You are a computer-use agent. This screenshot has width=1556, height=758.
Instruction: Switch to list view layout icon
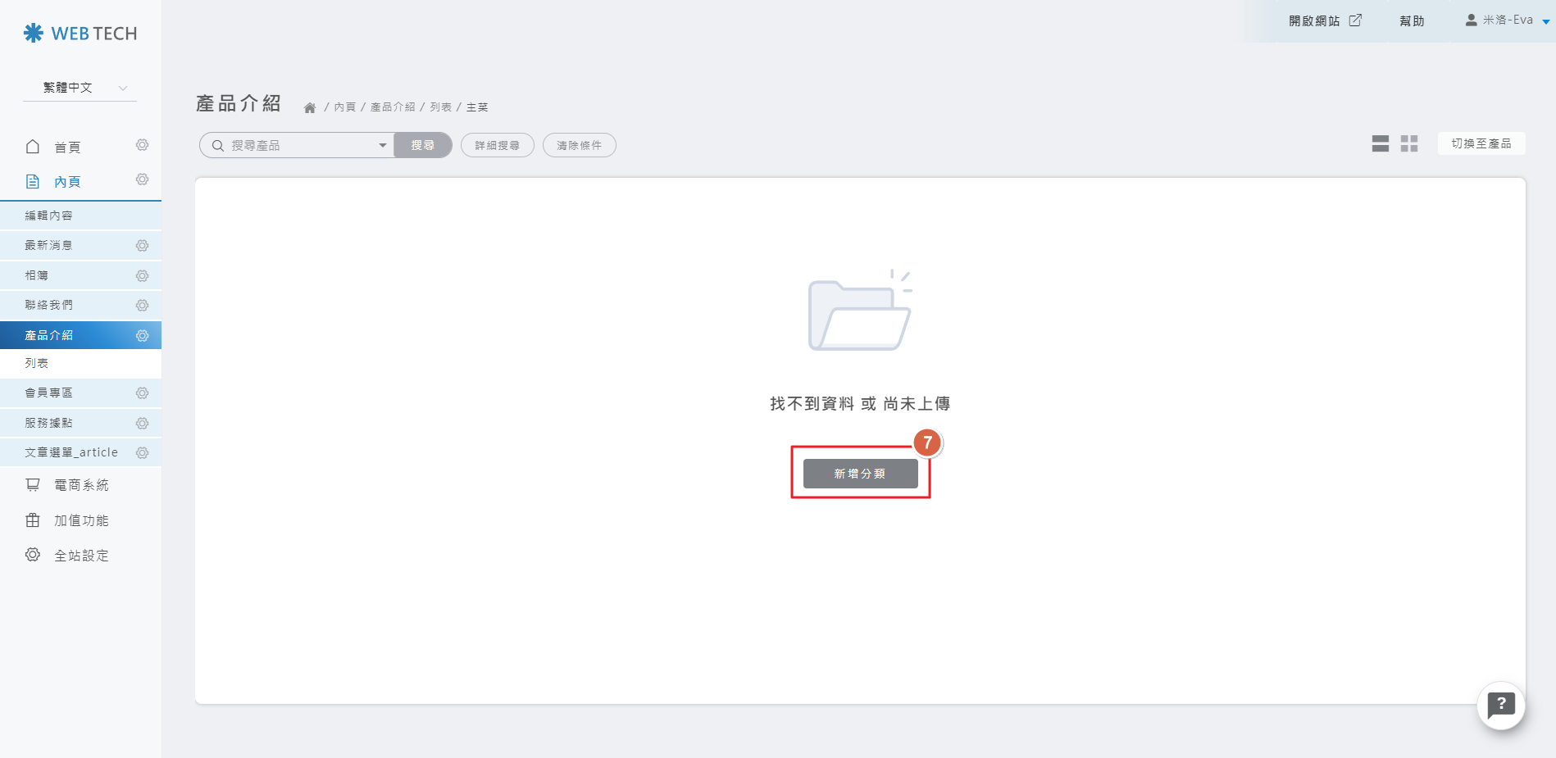(x=1380, y=144)
